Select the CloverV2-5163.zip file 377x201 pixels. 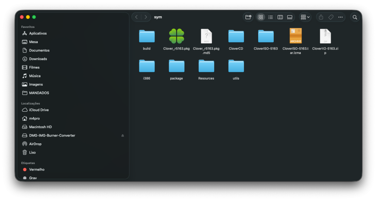tap(325, 36)
